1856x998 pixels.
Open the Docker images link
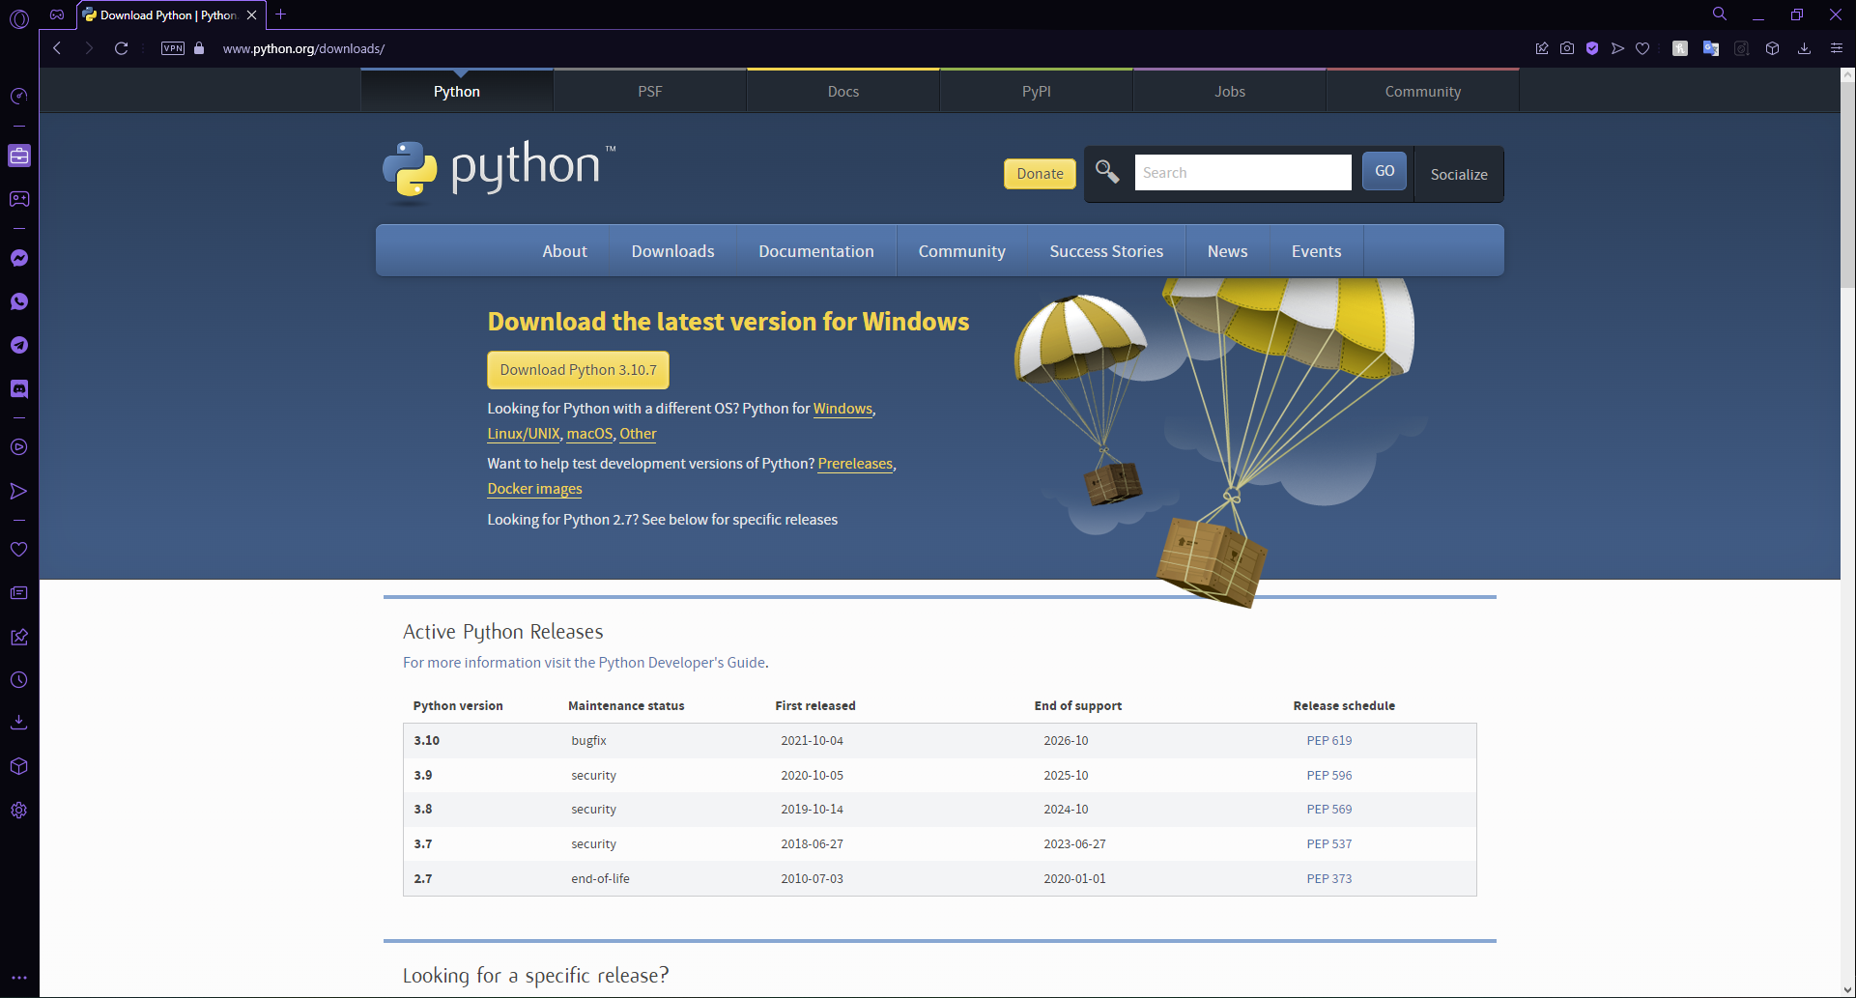click(x=534, y=489)
